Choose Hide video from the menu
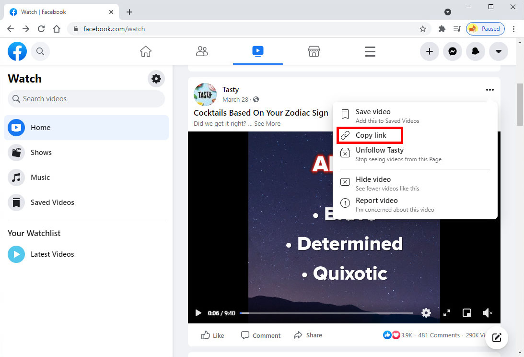 415,183
